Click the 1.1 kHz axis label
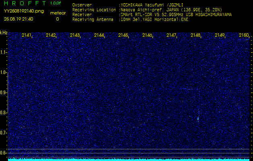253x161 pixels. tap(4, 52)
